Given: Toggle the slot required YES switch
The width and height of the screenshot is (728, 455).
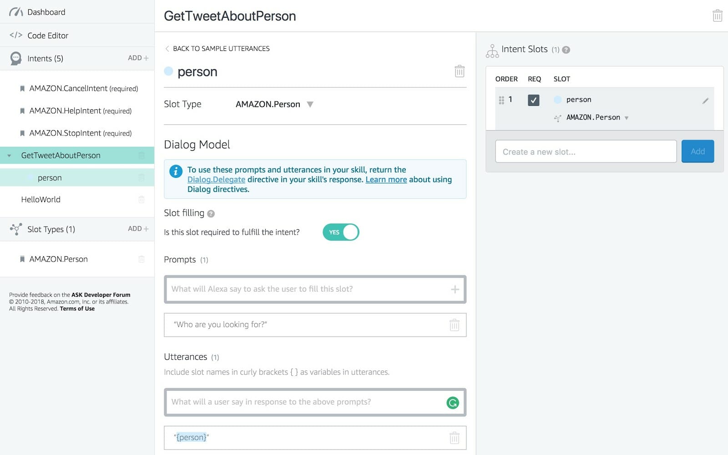Looking at the screenshot, I should tap(341, 232).
